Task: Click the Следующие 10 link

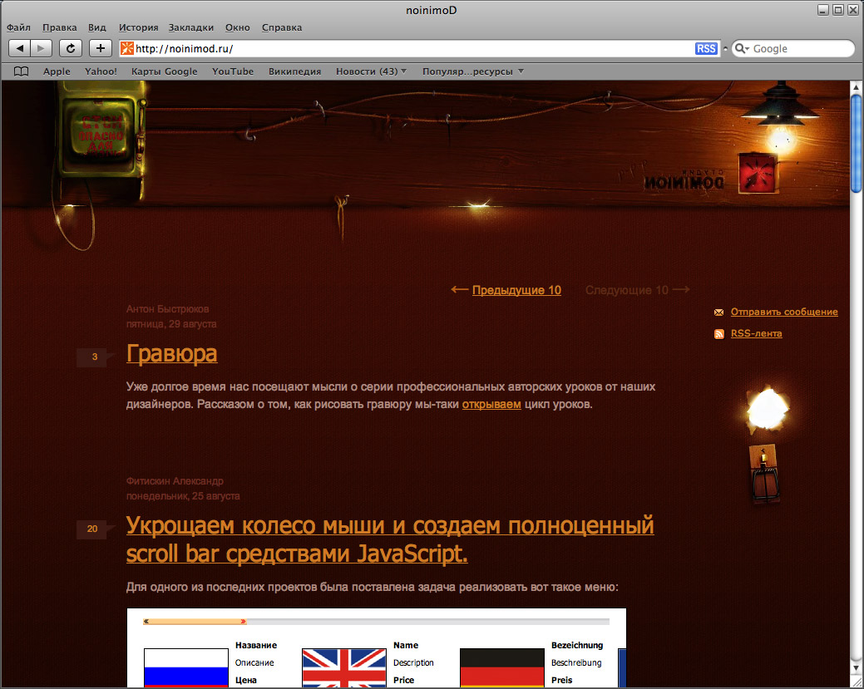Action: point(626,290)
